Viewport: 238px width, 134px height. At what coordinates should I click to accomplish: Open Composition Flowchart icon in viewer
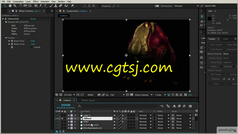pyautogui.click(x=181, y=95)
